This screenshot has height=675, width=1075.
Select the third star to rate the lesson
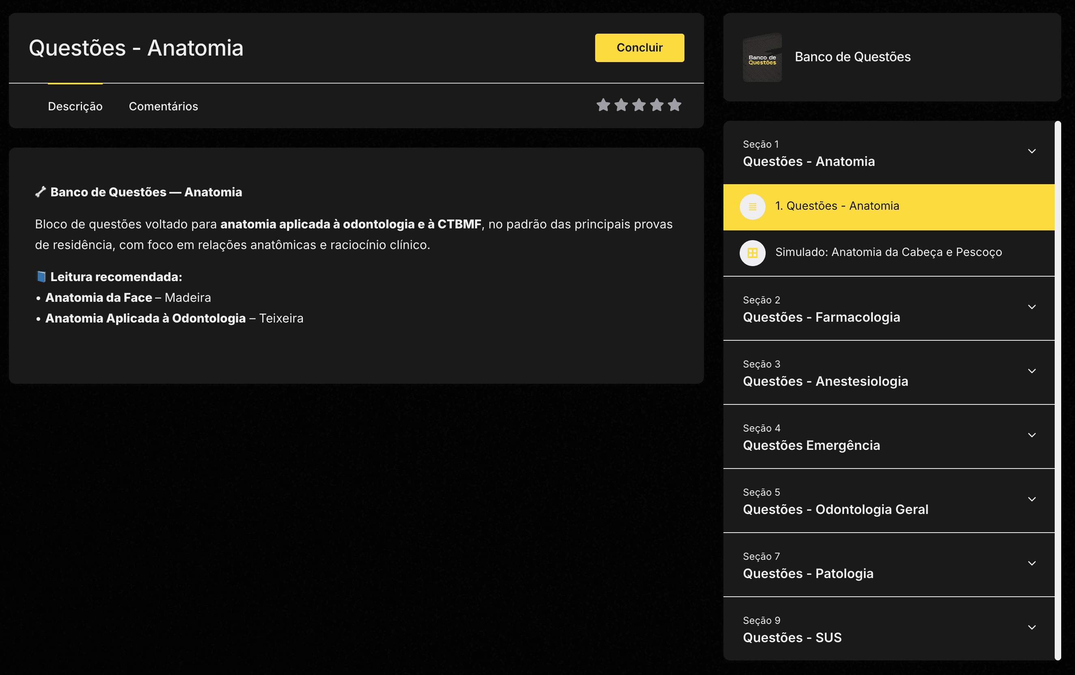(x=639, y=105)
